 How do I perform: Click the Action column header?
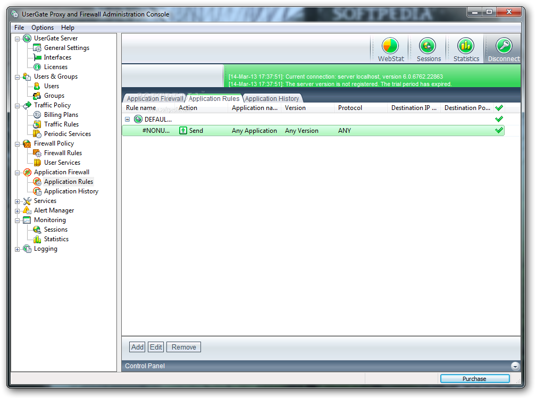[202, 108]
